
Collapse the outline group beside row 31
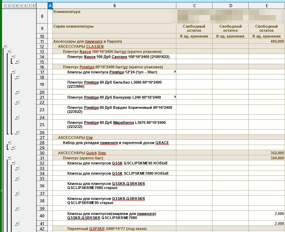point(9,158)
